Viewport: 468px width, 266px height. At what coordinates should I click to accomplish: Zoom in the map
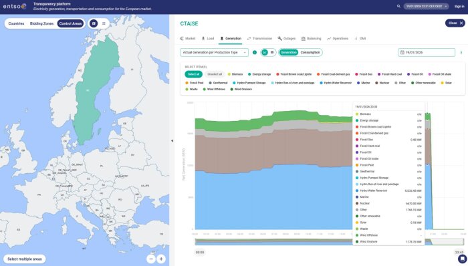(161, 259)
